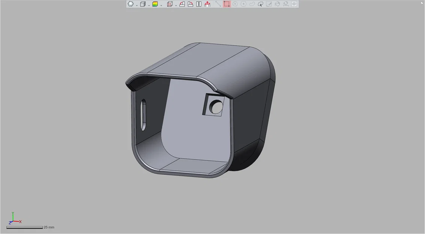425x234 pixels.
Task: Toggle the highlighted box selection tool
Action: (227, 4)
